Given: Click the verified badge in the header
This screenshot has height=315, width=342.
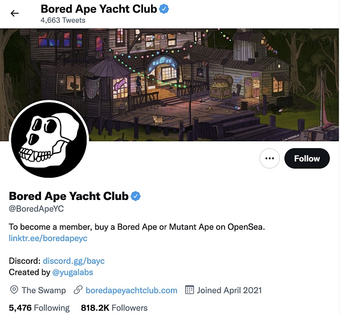Looking at the screenshot, I should [164, 9].
